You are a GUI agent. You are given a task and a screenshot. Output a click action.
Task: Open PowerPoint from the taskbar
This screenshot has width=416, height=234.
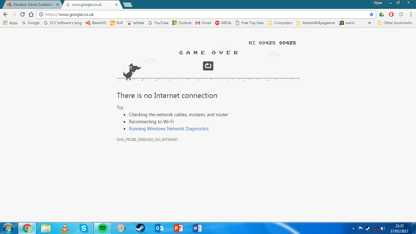tap(178, 228)
